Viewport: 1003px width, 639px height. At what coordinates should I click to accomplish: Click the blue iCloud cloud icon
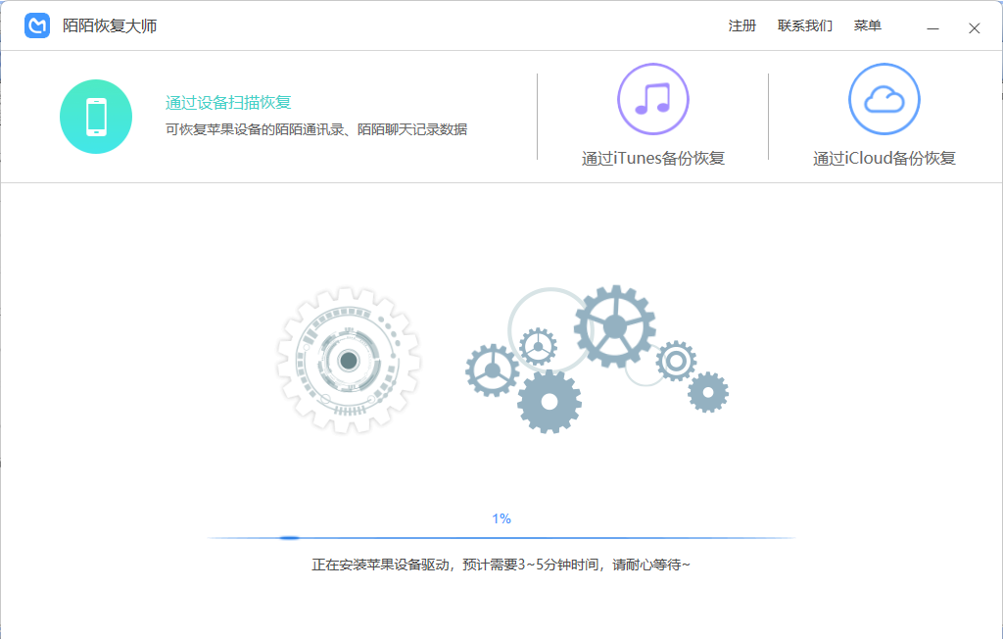884,99
